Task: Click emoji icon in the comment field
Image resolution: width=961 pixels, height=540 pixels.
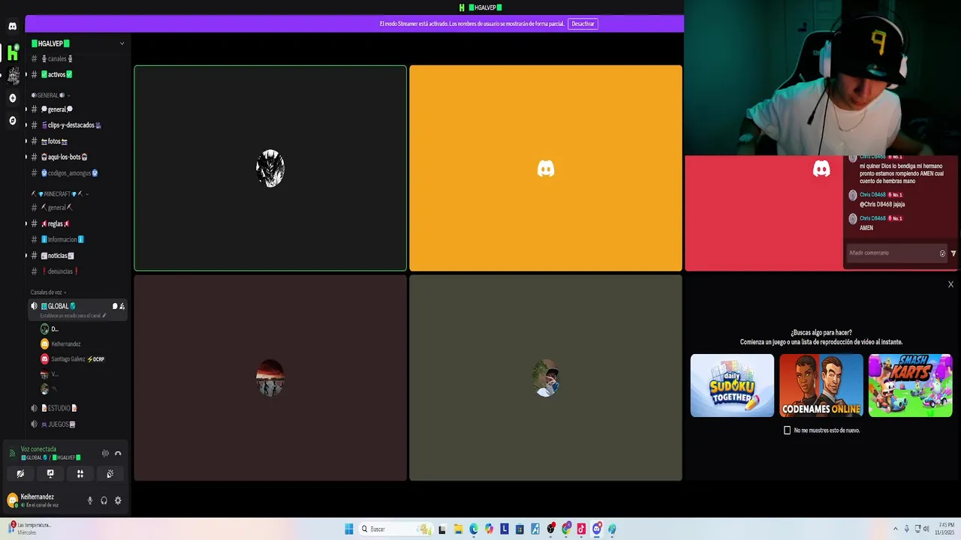Action: (x=942, y=253)
